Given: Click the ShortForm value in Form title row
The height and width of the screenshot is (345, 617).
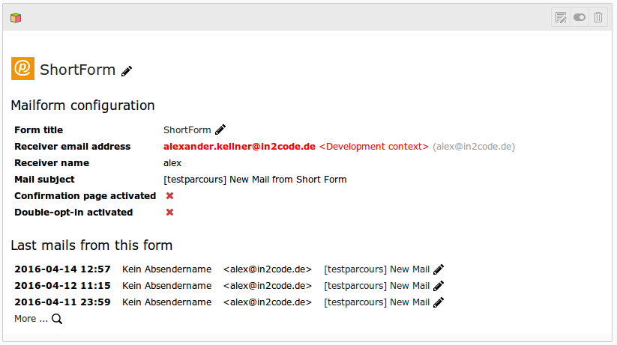Looking at the screenshot, I should tap(187, 130).
